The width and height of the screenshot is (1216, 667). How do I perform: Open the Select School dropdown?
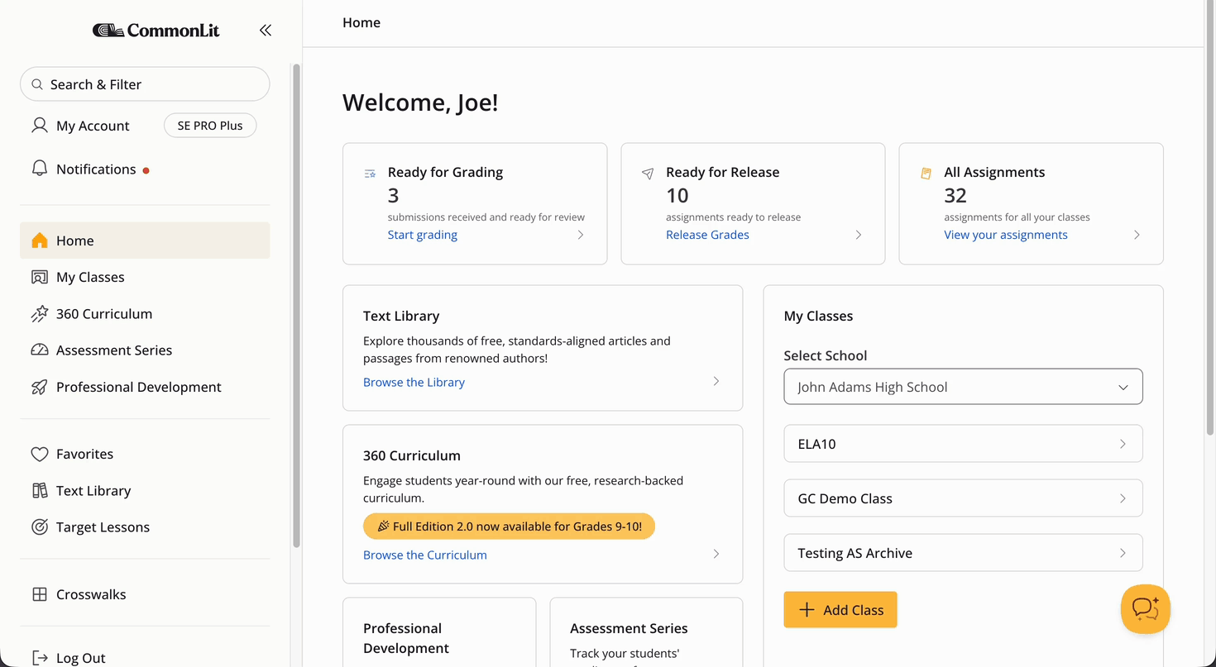pos(963,387)
